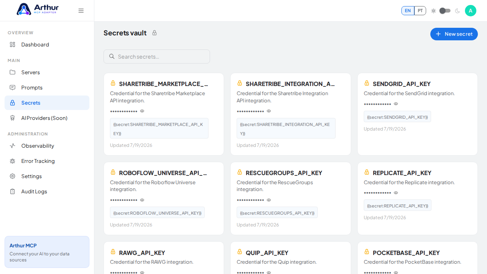Show the ROBOFLOW_UNIVERSE secret value via eye
487x274 pixels.
pyautogui.click(x=142, y=200)
